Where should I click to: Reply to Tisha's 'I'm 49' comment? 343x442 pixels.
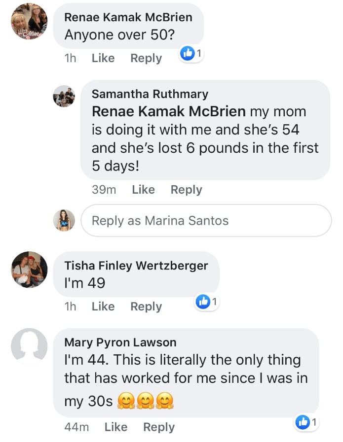(x=146, y=306)
